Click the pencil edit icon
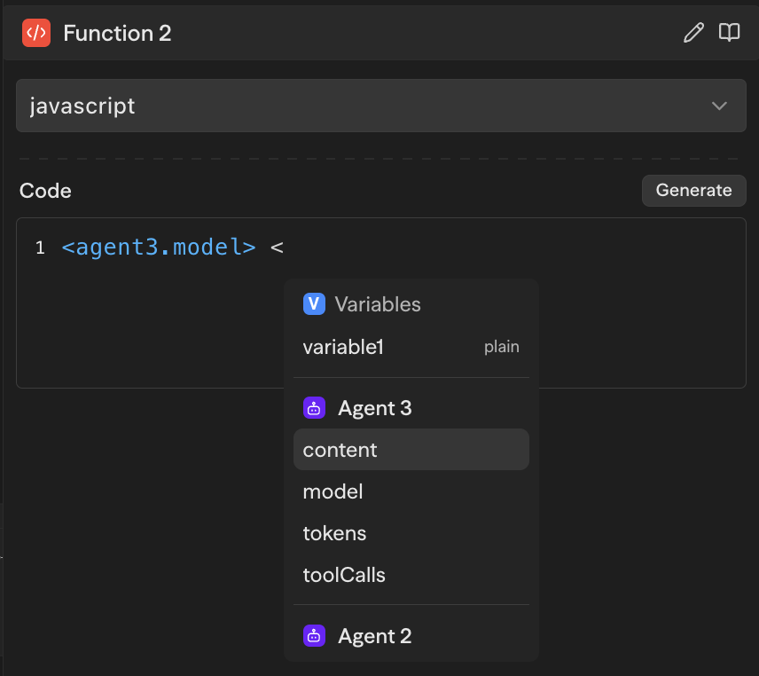The image size is (759, 676). [x=693, y=33]
